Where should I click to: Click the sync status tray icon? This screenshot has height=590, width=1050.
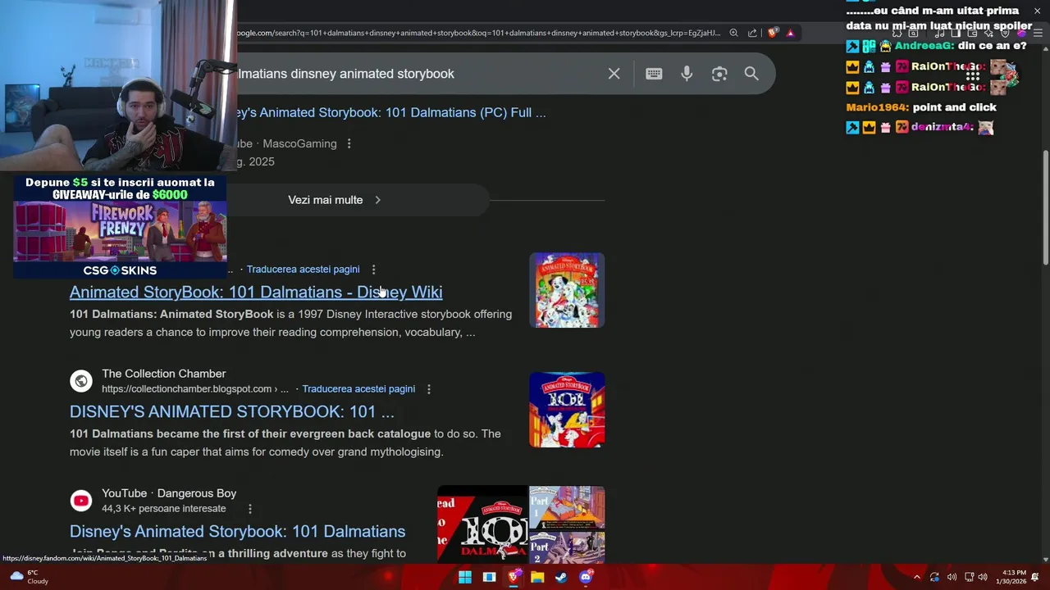click(x=934, y=577)
